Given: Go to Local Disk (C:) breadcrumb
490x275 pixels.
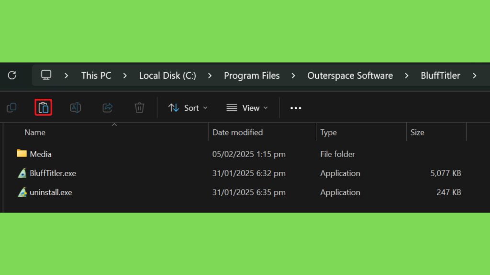Looking at the screenshot, I should tap(167, 75).
